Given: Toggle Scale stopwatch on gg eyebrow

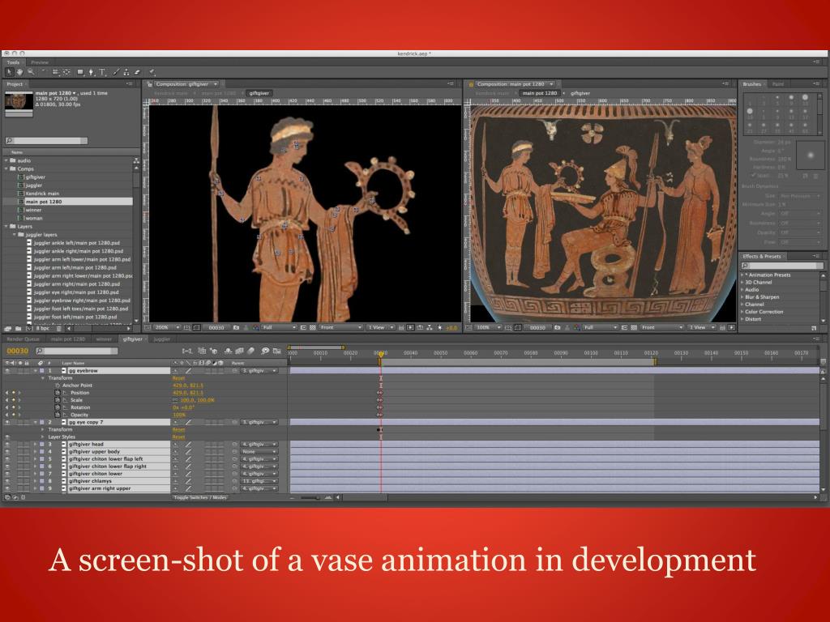Looking at the screenshot, I should [x=58, y=400].
